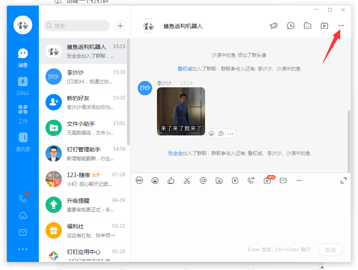358x270 pixels.
Task: Open the 升级提醒 conversation
Action: (x=83, y=205)
